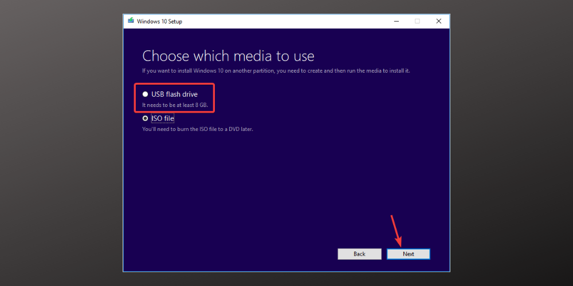Click the 'Windows 10 Setup' title text
Screen dimensions: 573x286
159,21
